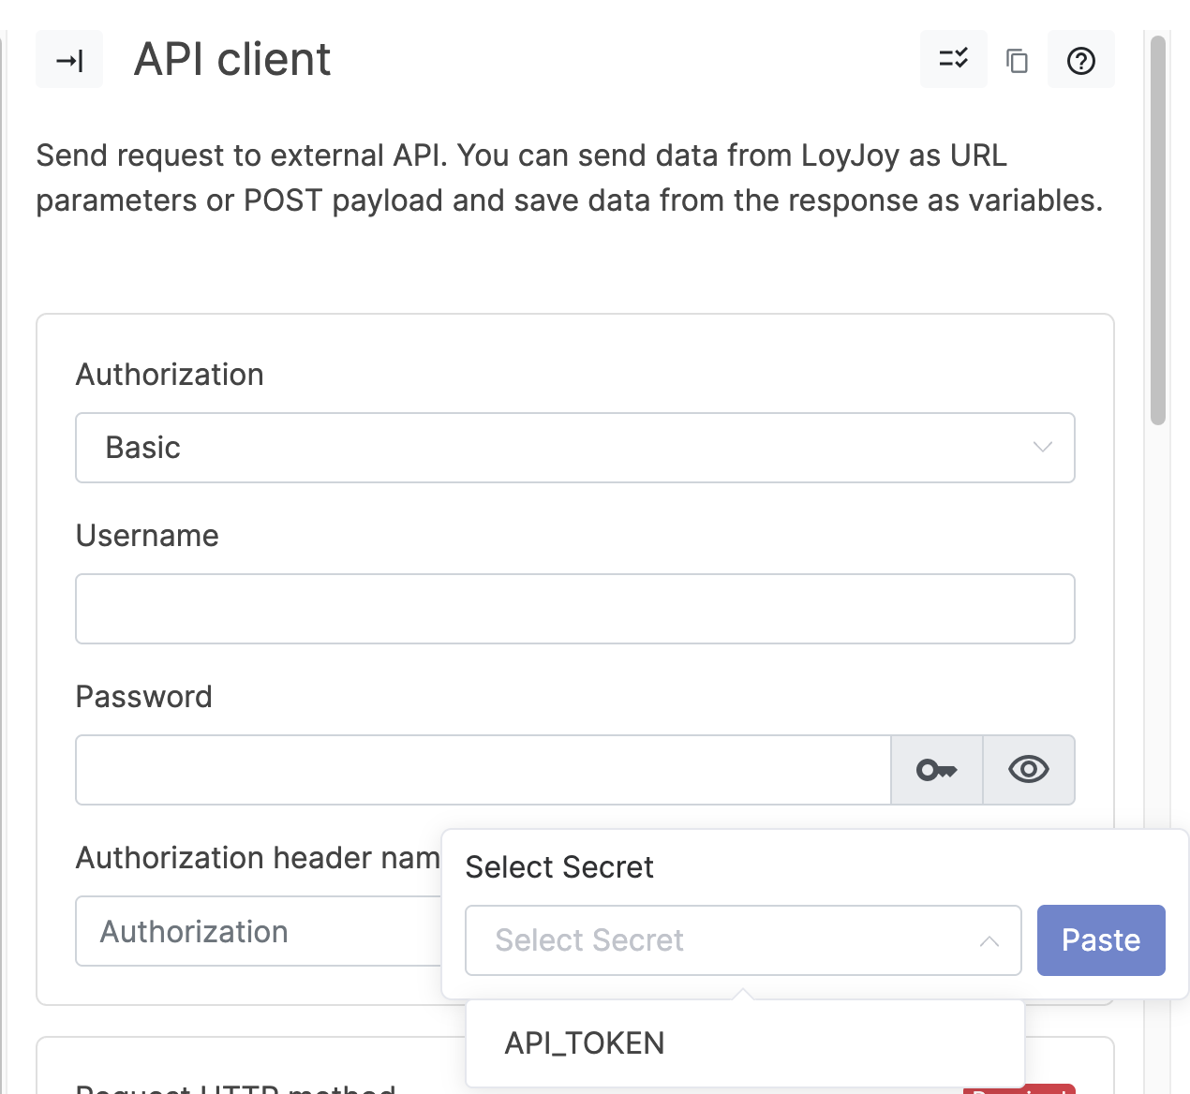Open help via the question mark icon
The height and width of the screenshot is (1094, 1190).
pos(1080,61)
